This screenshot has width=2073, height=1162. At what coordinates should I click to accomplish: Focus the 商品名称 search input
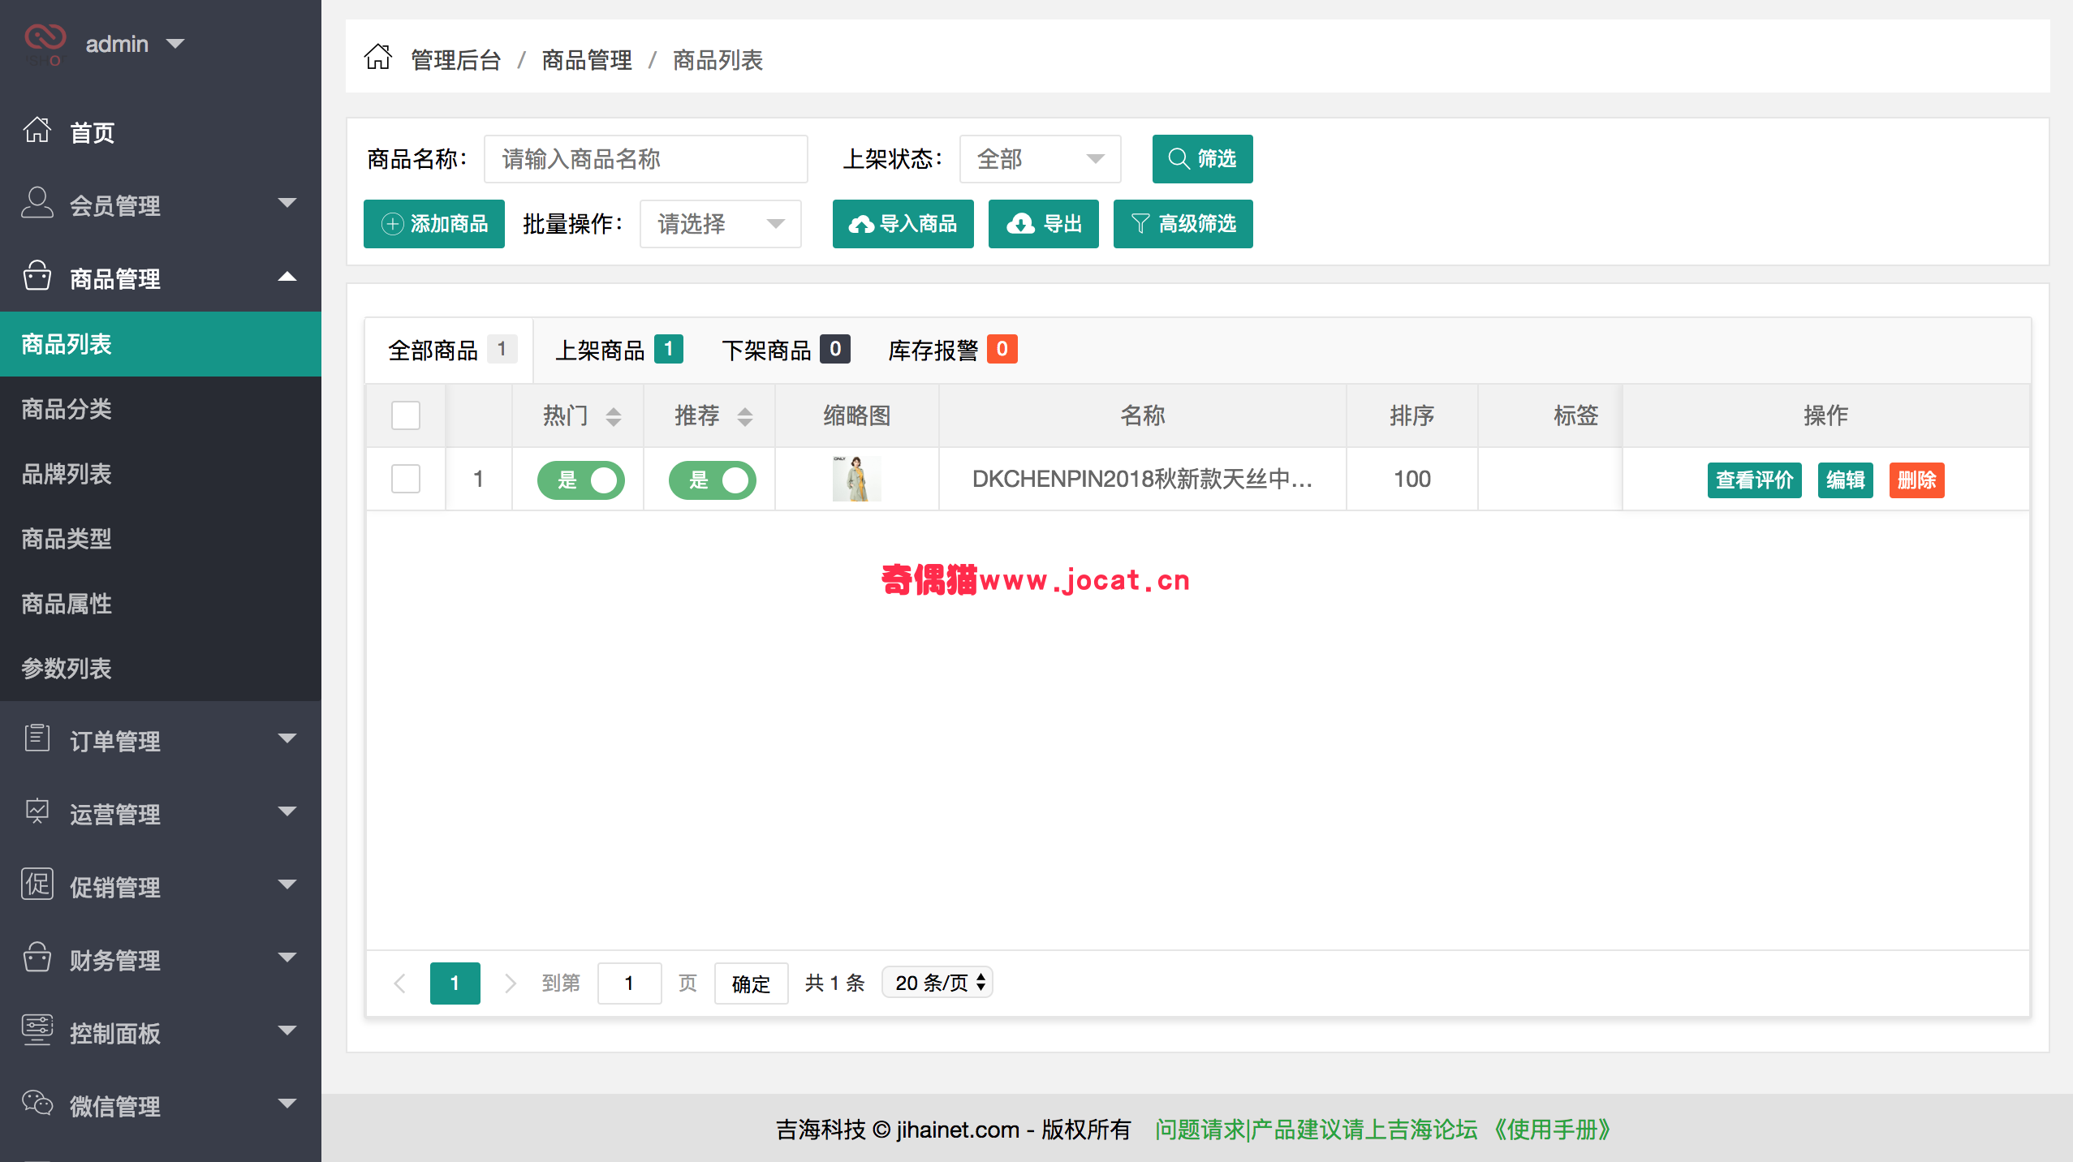[645, 159]
